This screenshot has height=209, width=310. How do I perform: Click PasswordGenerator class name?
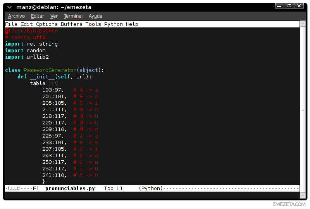[50, 70]
